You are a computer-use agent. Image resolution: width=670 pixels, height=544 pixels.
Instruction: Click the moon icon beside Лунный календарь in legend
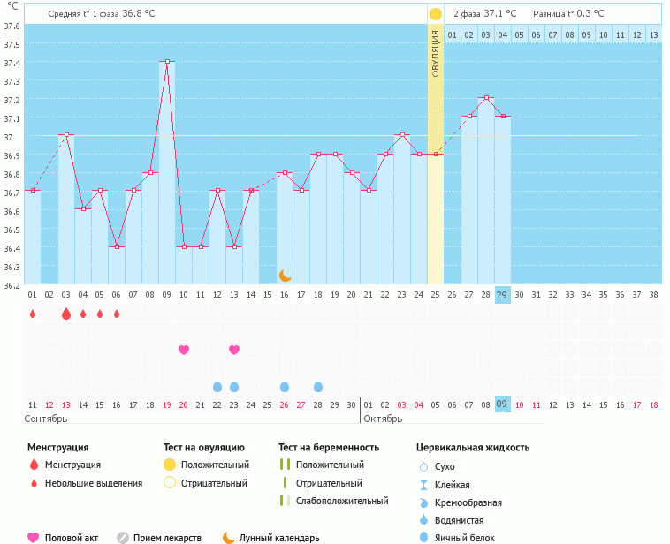[x=228, y=537]
